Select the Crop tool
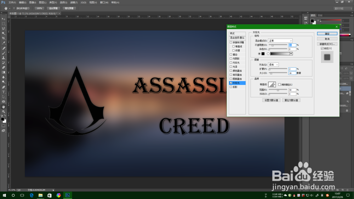The image size is (354, 199). (x=4, y=38)
